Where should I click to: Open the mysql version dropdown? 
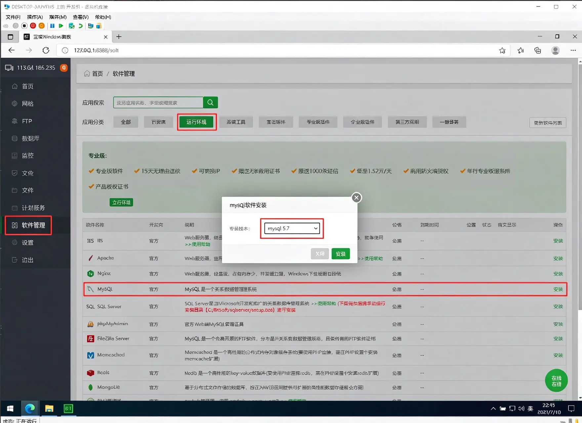[x=292, y=228]
